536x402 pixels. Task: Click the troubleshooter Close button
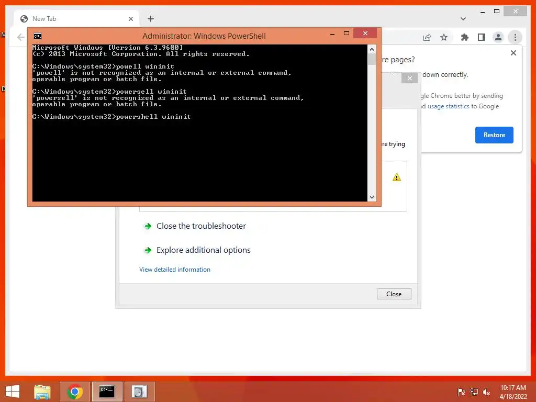[394, 294]
